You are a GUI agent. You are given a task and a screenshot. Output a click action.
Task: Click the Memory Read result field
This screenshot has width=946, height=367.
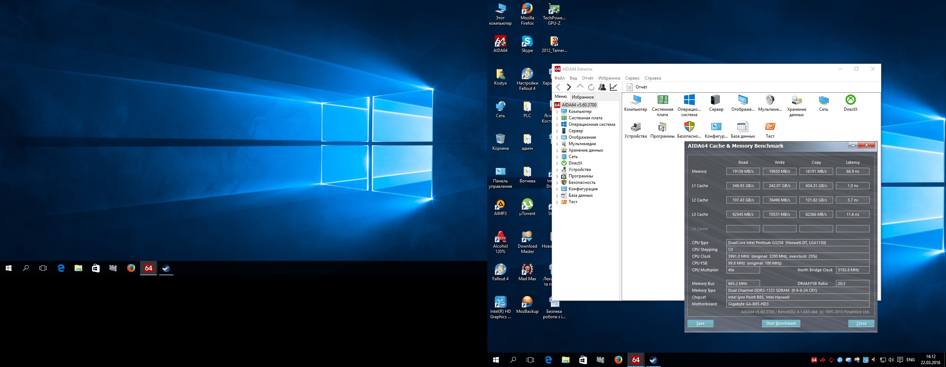(742, 172)
